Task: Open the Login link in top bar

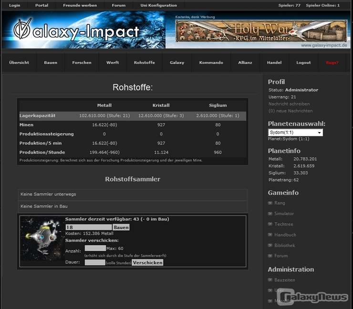Action: coord(15,5)
